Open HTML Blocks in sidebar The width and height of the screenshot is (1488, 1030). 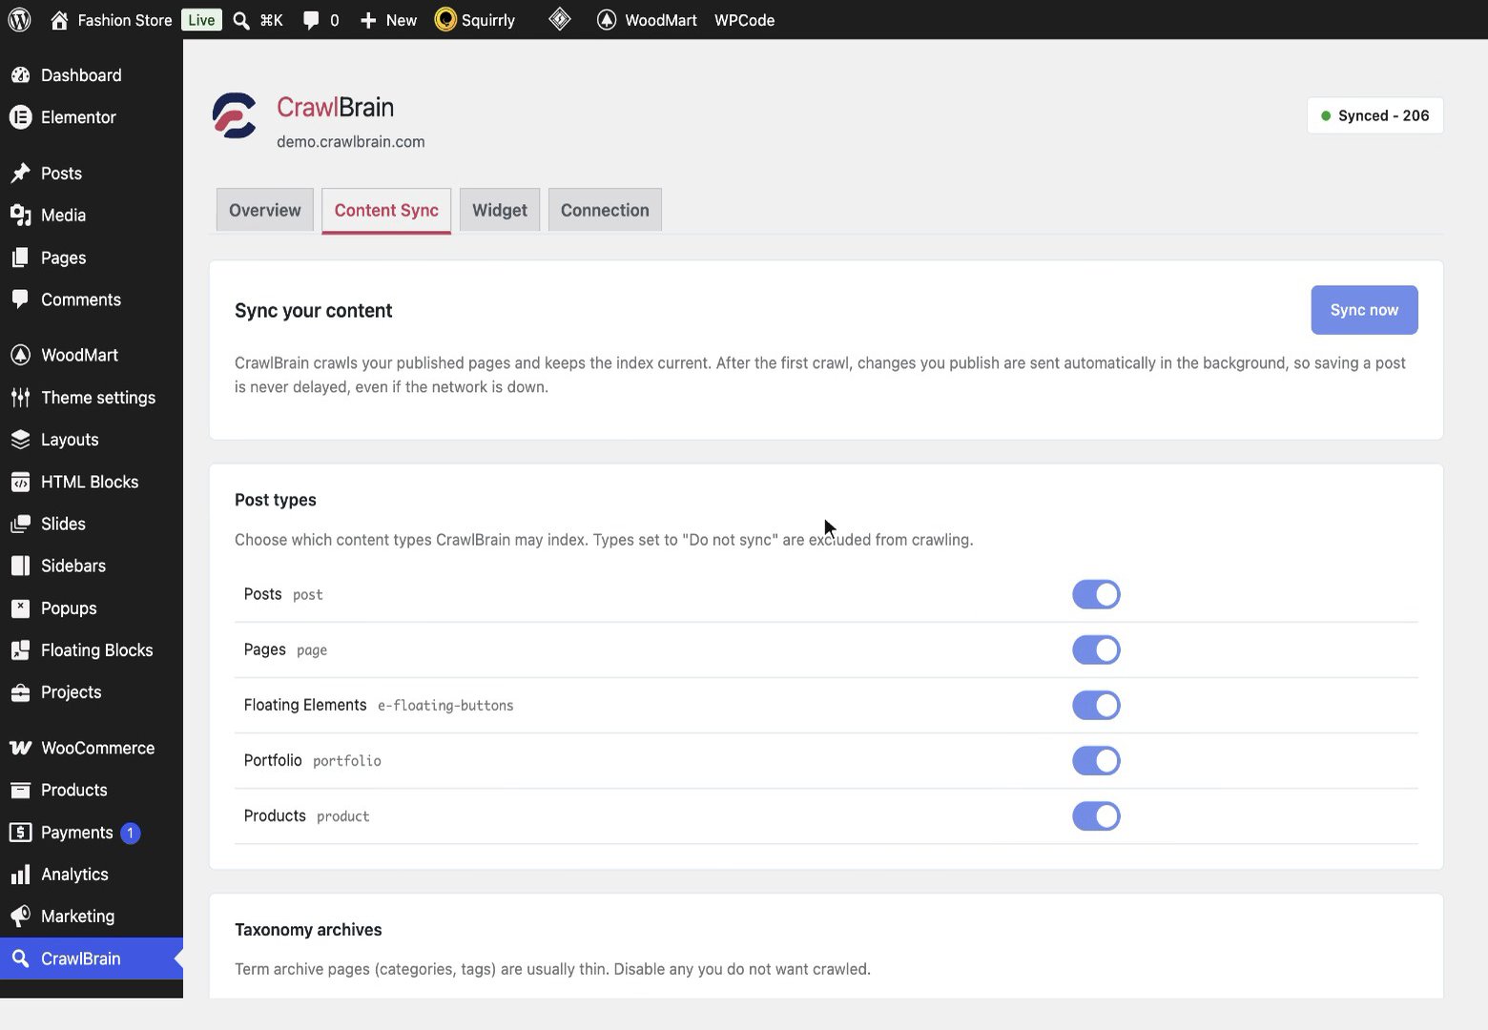click(92, 483)
